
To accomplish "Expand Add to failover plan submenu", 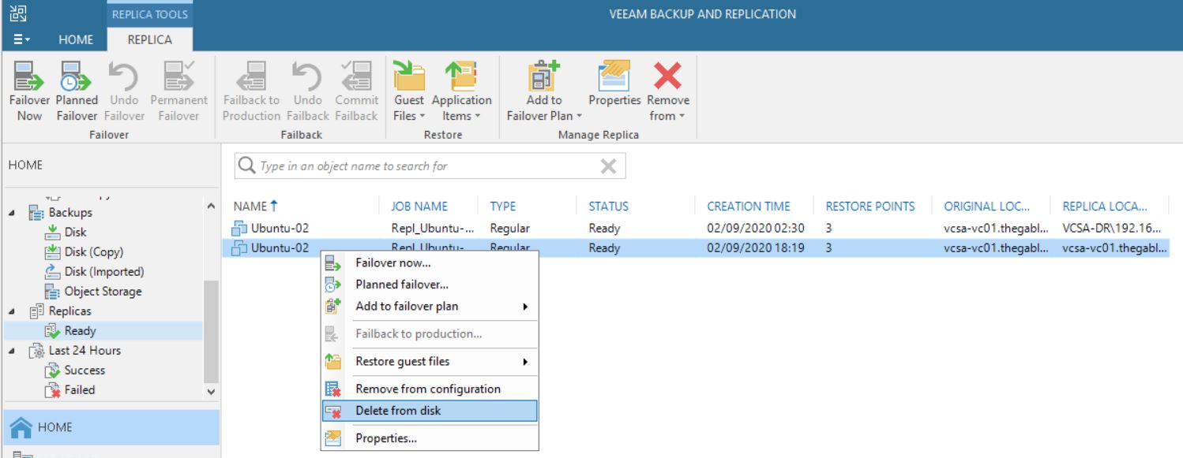I will pos(430,306).
